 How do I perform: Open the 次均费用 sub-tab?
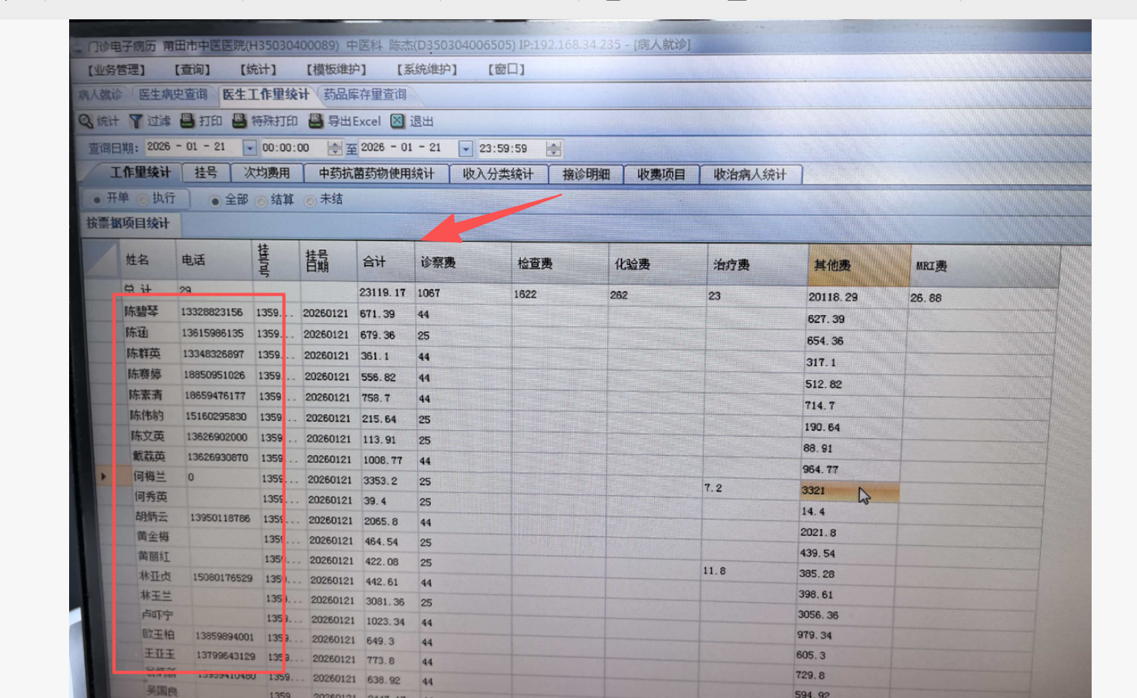tap(267, 173)
